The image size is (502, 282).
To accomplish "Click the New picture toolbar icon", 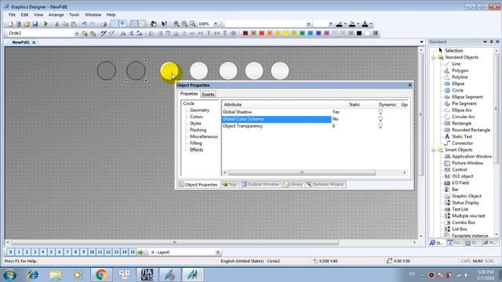I will coord(10,24).
